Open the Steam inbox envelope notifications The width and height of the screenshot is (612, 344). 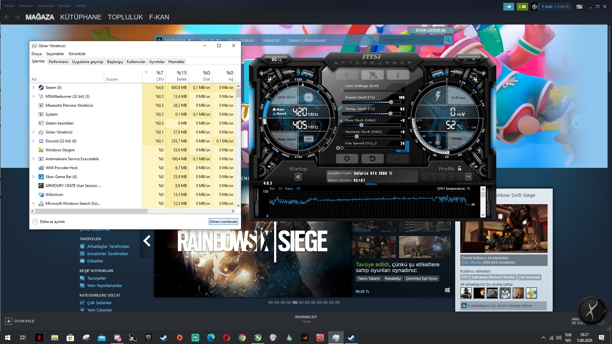[522, 7]
